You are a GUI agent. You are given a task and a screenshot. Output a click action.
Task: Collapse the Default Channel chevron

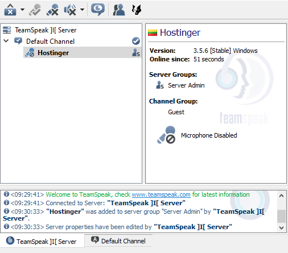tap(6, 41)
